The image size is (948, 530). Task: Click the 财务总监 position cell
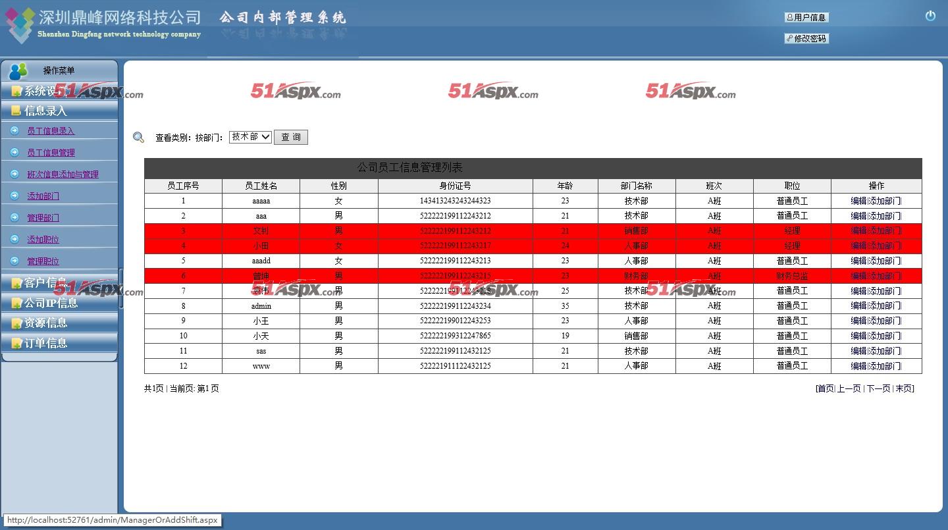792,276
